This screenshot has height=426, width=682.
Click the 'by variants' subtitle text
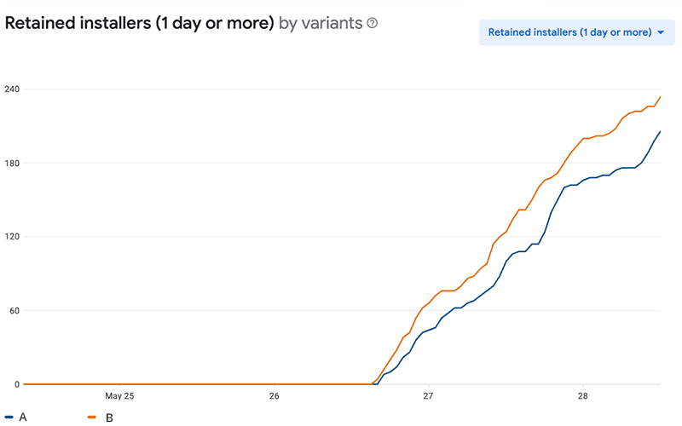[x=321, y=23]
